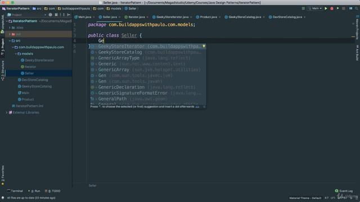Open Ant Build side panel
Screen dimensions: 360x202
[357, 53]
